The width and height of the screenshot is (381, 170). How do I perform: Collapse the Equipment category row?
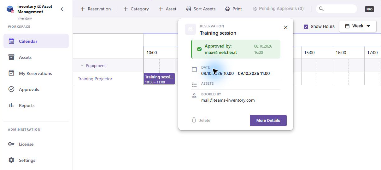[82, 65]
